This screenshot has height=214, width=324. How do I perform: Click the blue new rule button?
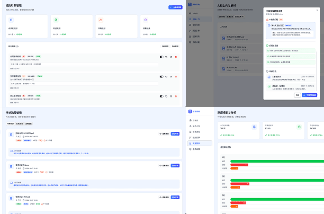point(175,7)
